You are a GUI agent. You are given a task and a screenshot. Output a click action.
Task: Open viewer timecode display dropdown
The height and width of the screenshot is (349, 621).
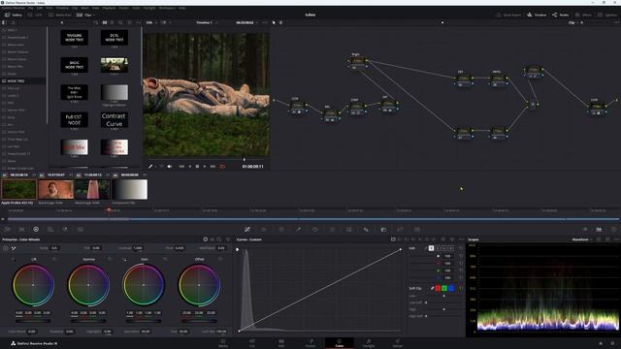point(246,22)
